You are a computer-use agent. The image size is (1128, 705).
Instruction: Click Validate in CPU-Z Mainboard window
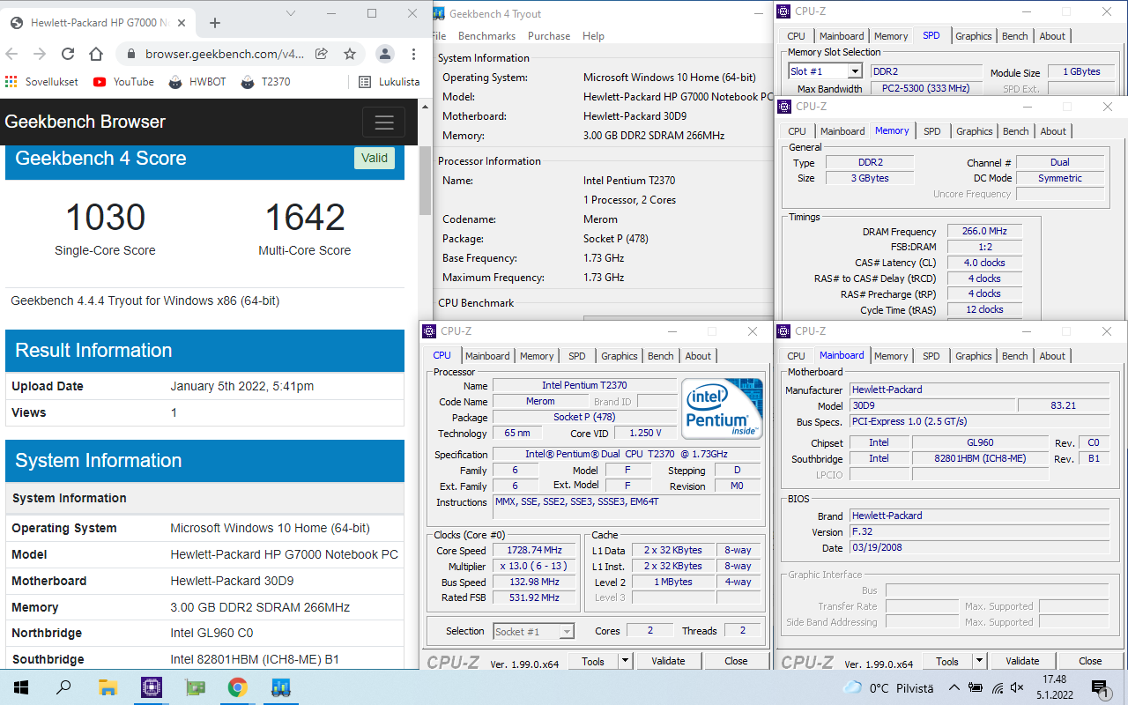pos(1022,661)
